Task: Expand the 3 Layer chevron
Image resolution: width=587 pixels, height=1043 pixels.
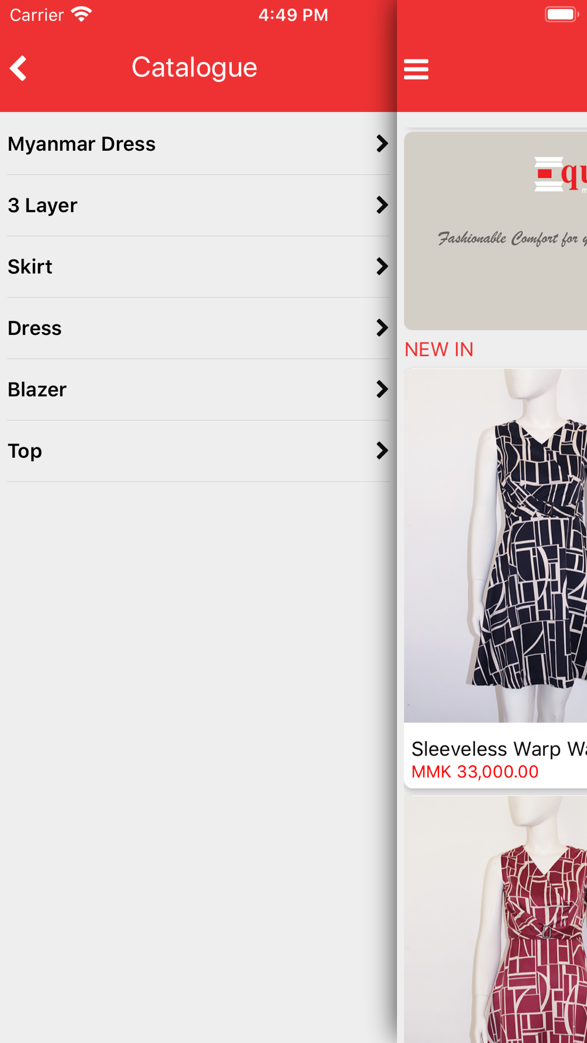Action: [382, 205]
